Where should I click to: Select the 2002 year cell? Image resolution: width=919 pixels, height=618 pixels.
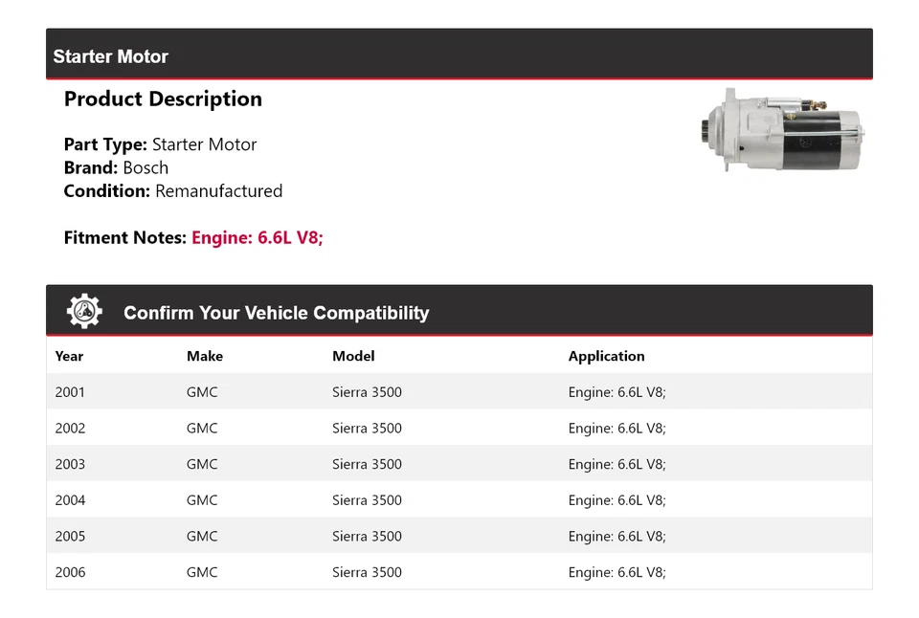tap(70, 429)
